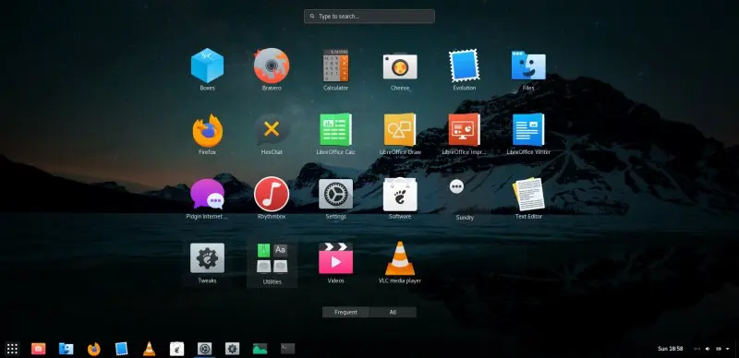
Task: Open Terminal from the dock
Action: [x=287, y=349]
